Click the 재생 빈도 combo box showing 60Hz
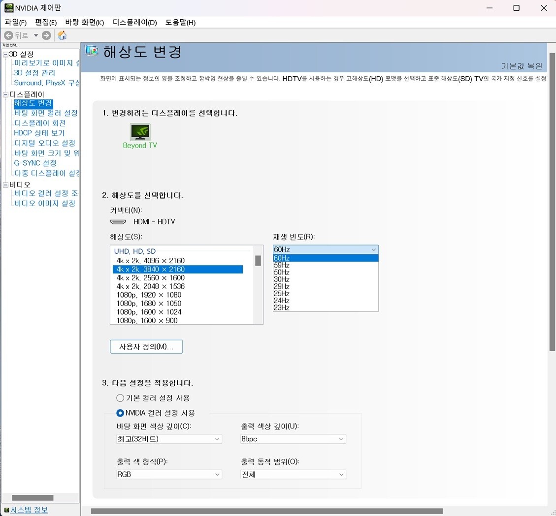556x516 pixels. tap(326, 249)
